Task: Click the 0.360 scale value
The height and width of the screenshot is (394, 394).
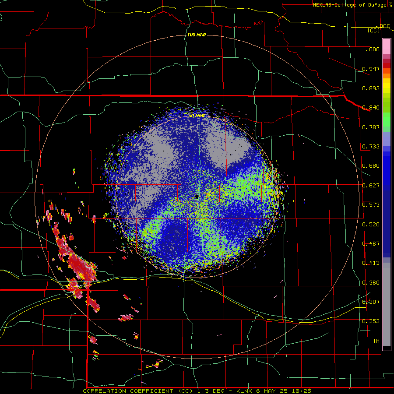Action: pos(371,283)
